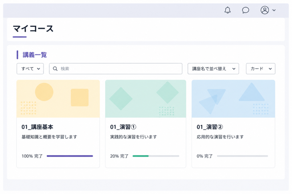Click the 20% 完了 label
The image size is (292, 194).
pos(119,156)
